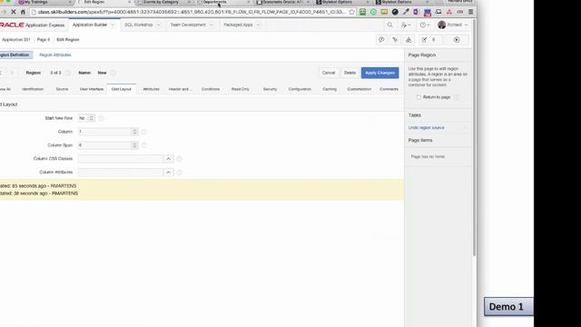The height and width of the screenshot is (327, 581).
Task: Click help icon next to Name New
Action: [x=113, y=73]
